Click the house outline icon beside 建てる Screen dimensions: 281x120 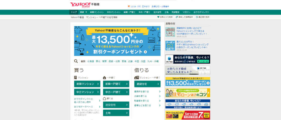click(105, 99)
